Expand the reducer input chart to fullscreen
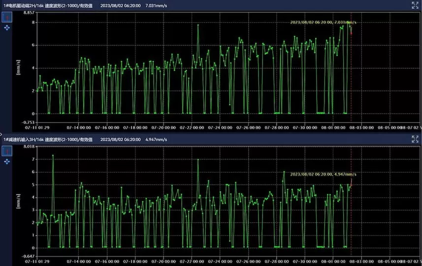 click(415, 139)
